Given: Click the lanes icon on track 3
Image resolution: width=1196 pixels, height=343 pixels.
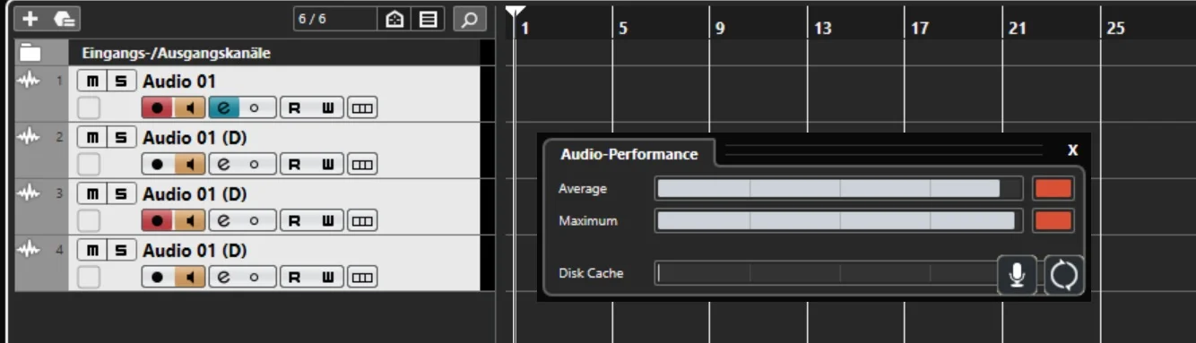Looking at the screenshot, I should pos(362,220).
